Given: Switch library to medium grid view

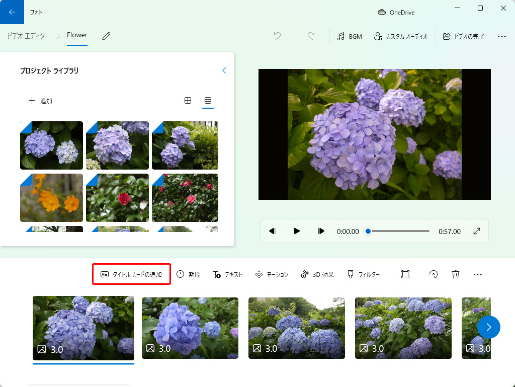Looking at the screenshot, I should 188,101.
